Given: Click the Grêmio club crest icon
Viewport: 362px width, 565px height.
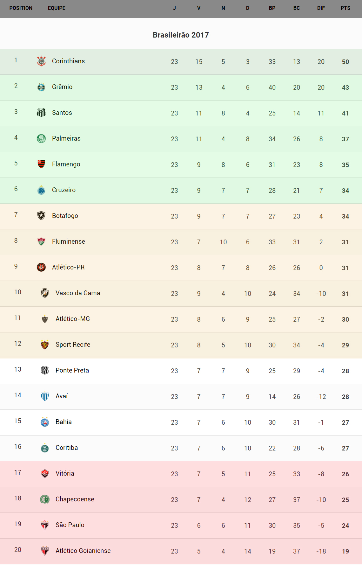Looking at the screenshot, I should coord(41,87).
